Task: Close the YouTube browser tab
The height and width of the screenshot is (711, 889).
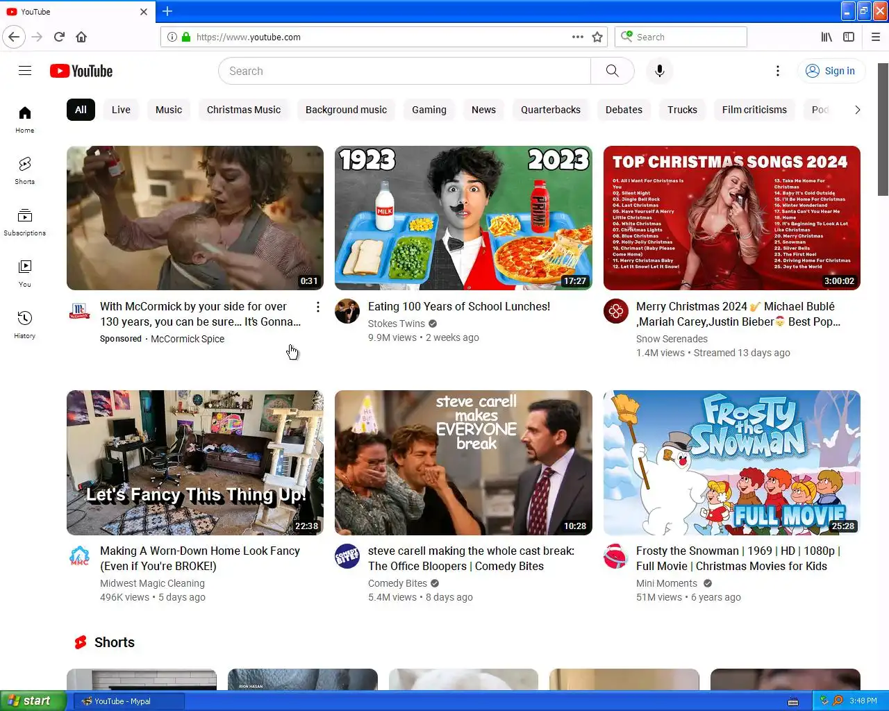Action: click(x=144, y=12)
